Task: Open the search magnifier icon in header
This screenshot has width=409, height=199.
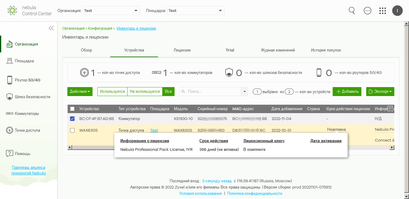Action: (352, 11)
